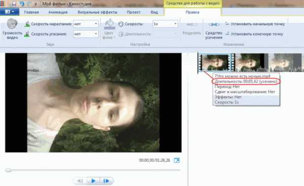Select the Правка tab
This screenshot has height=186, width=304.
[193, 12]
